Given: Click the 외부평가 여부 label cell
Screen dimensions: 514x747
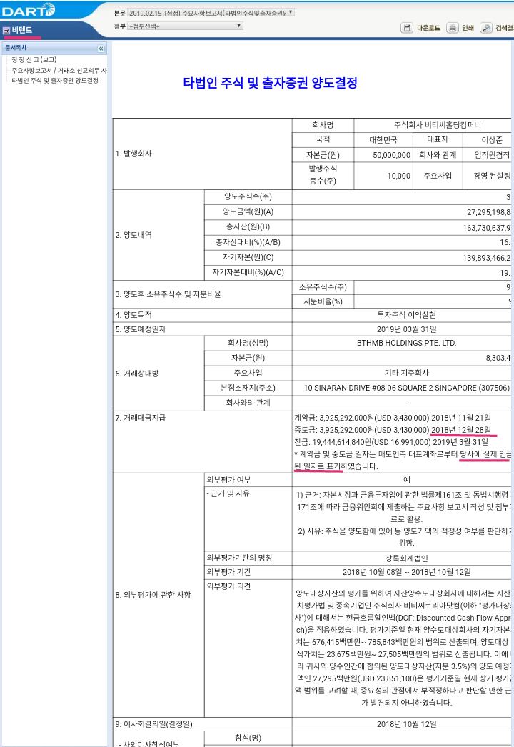Looking at the screenshot, I should click(248, 480).
